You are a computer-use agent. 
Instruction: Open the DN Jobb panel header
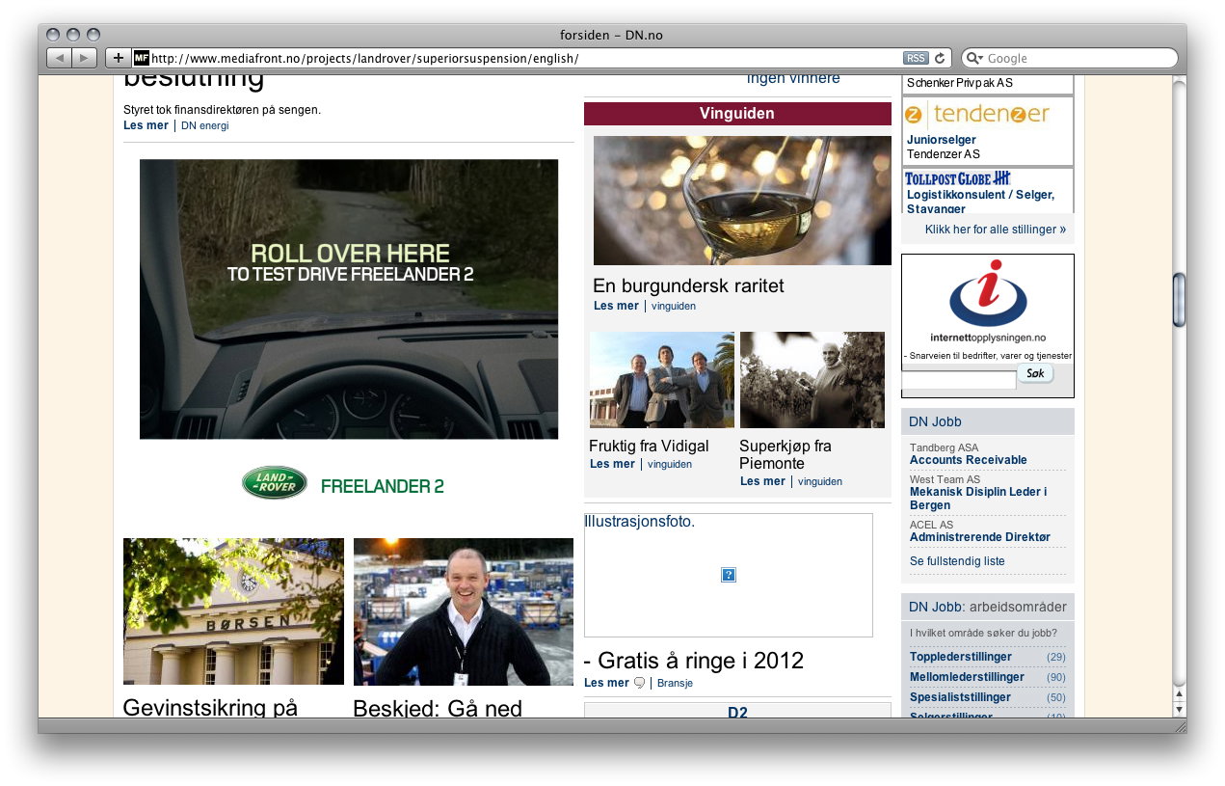tap(988, 421)
